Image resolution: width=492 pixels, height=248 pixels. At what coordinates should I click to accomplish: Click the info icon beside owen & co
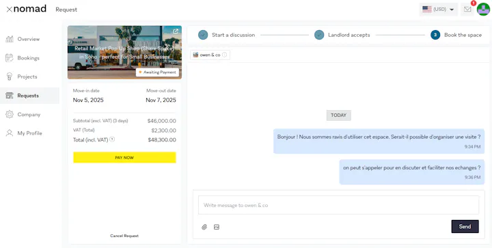(x=224, y=55)
